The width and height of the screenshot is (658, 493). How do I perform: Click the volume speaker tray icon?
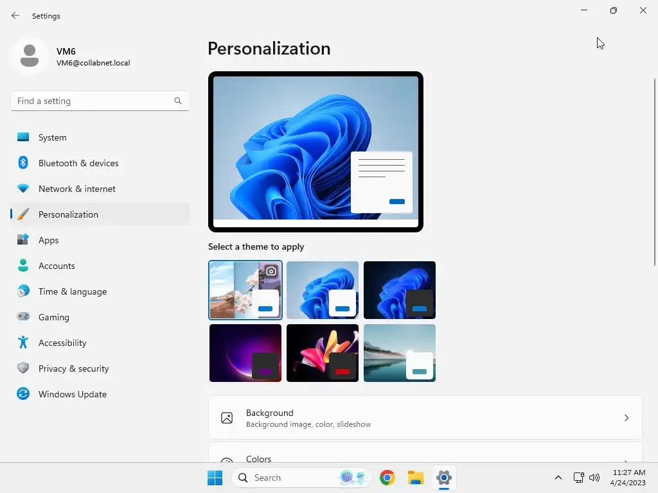click(x=594, y=478)
